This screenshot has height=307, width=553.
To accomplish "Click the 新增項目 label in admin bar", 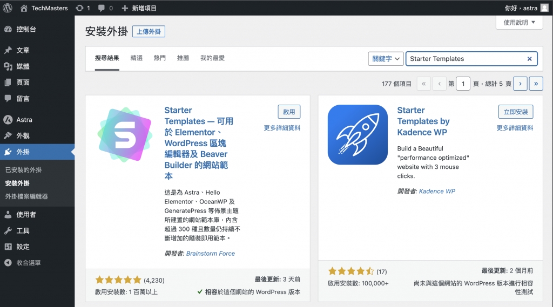I will [x=144, y=8].
